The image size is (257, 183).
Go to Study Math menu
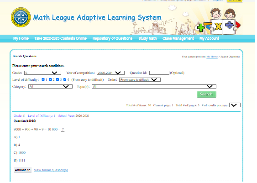[x=147, y=38]
